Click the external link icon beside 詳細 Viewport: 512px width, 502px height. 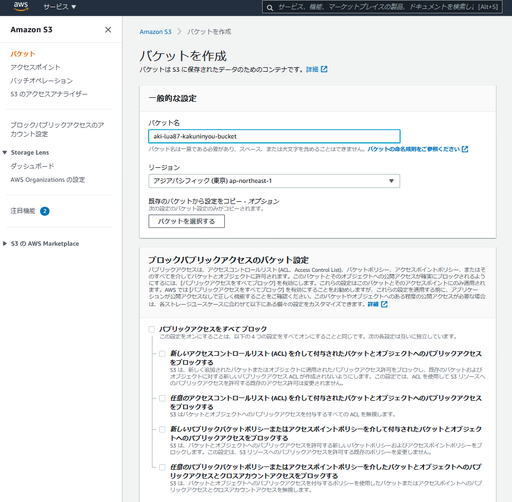324,69
